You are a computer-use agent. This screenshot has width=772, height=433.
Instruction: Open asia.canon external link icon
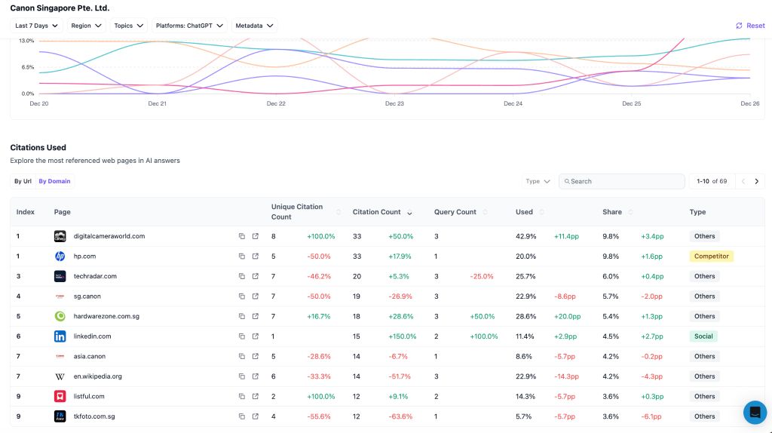255,356
